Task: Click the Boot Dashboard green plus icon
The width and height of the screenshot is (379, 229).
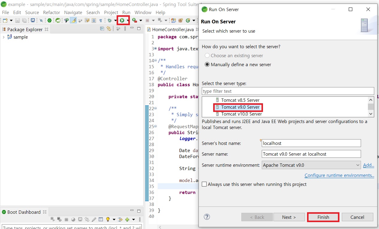Action: [127, 219]
